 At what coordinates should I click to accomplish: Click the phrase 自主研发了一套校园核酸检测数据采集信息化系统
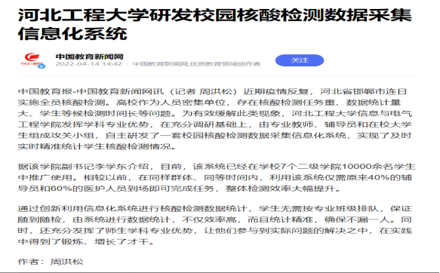pos(226,136)
